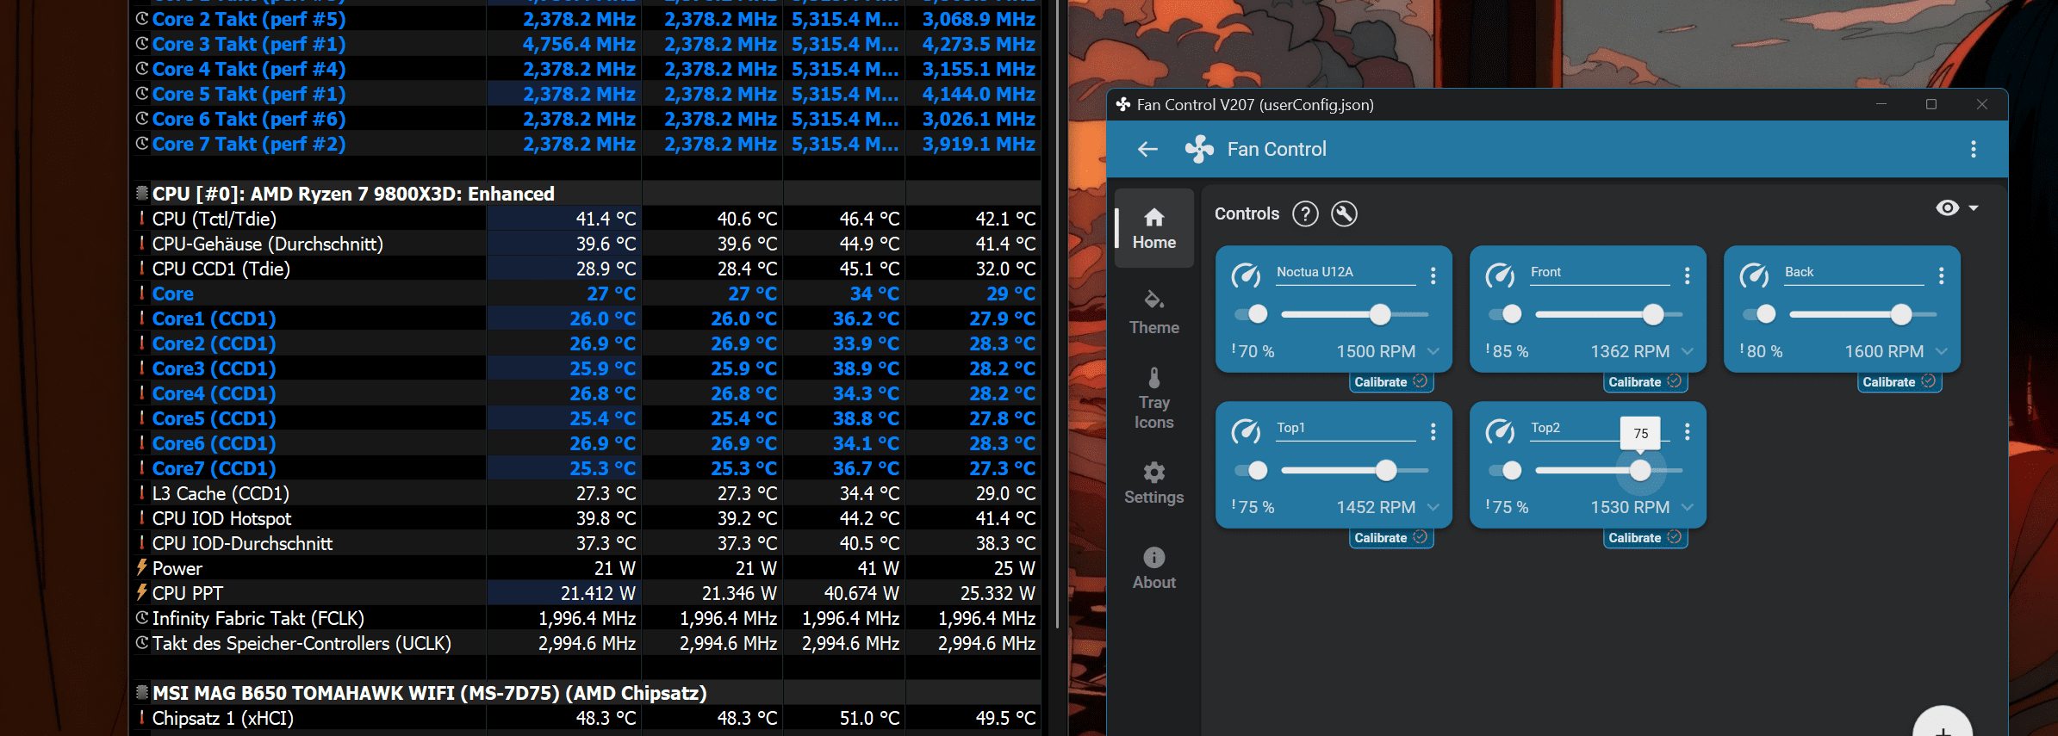Viewport: 2058px width, 736px height.
Task: Expand the Top1 card chevron
Action: click(x=1433, y=507)
